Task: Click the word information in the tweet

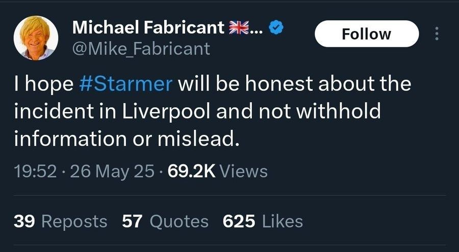Action: pyautogui.click(x=70, y=139)
